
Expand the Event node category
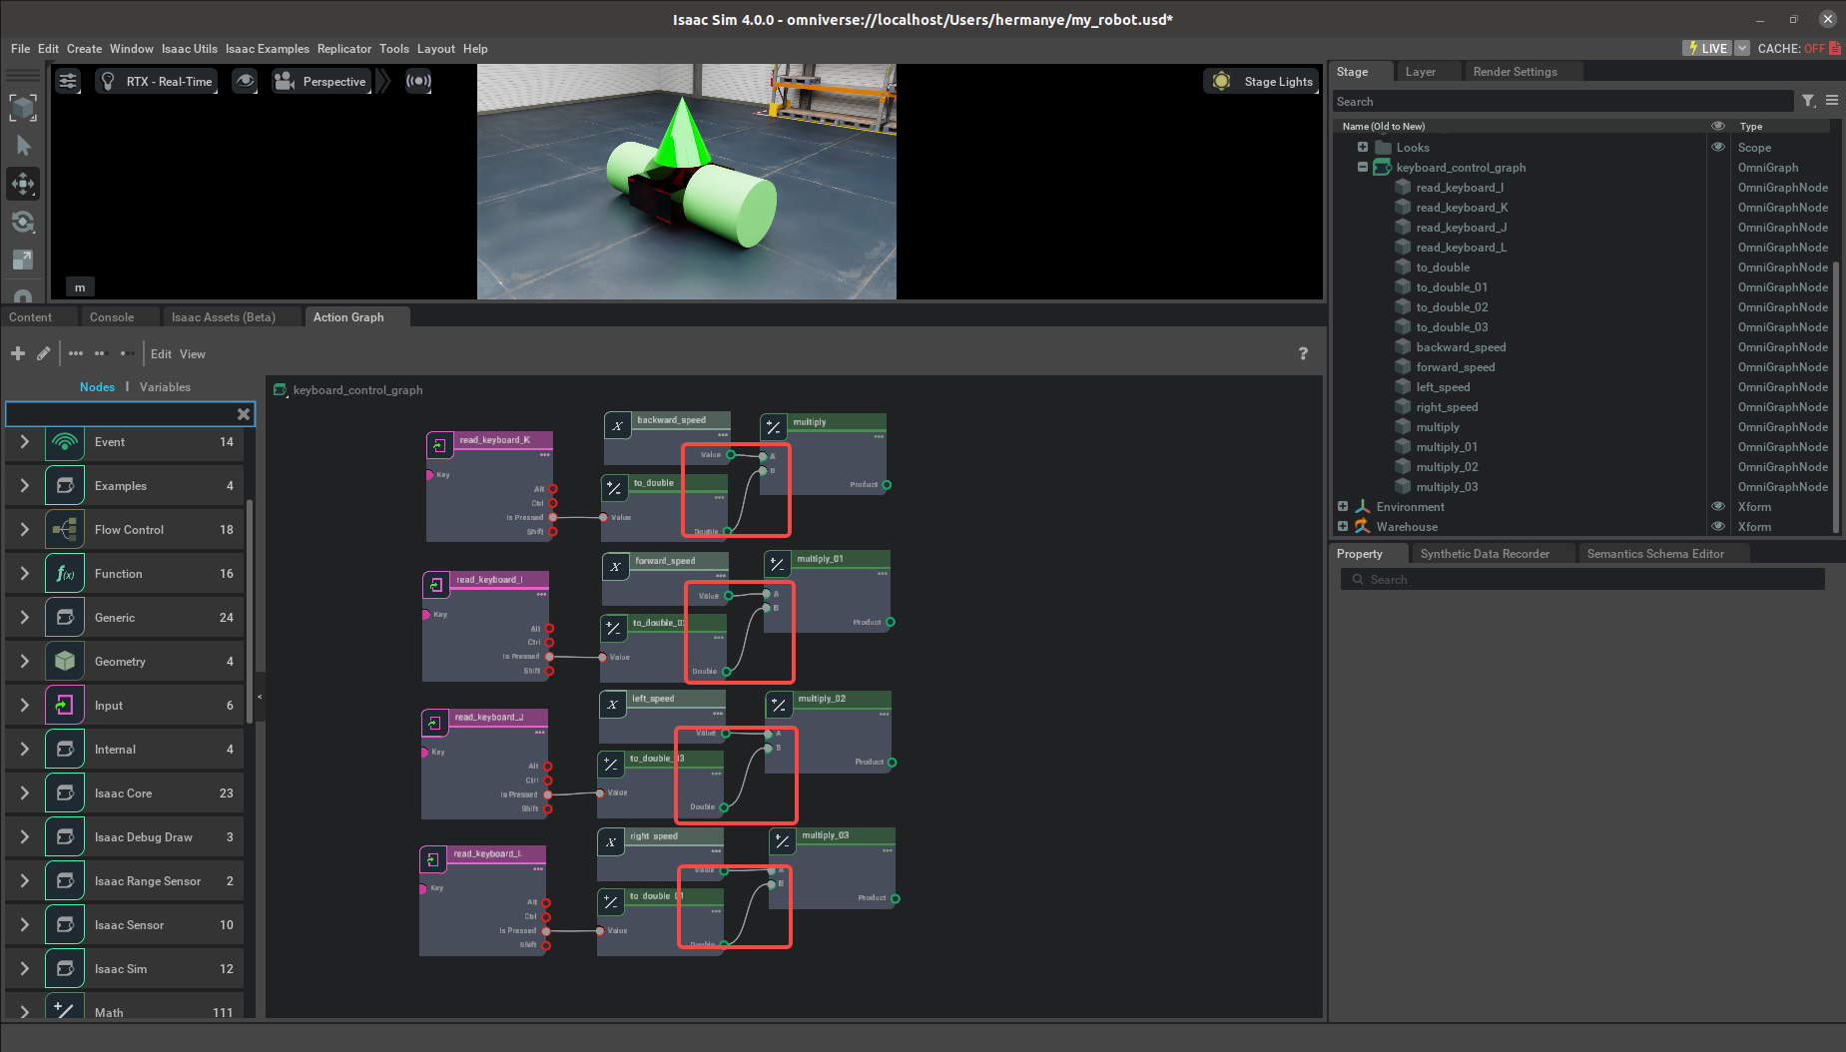click(25, 441)
